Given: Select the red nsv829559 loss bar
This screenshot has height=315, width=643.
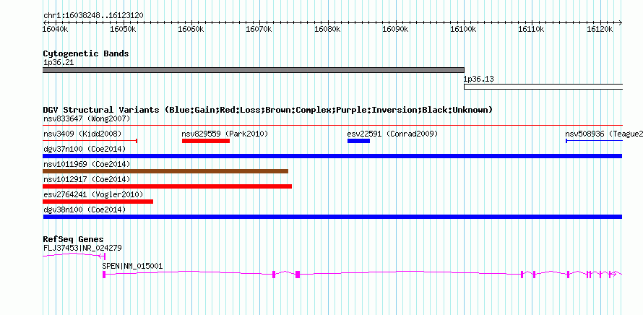Looking at the screenshot, I should click(x=206, y=141).
